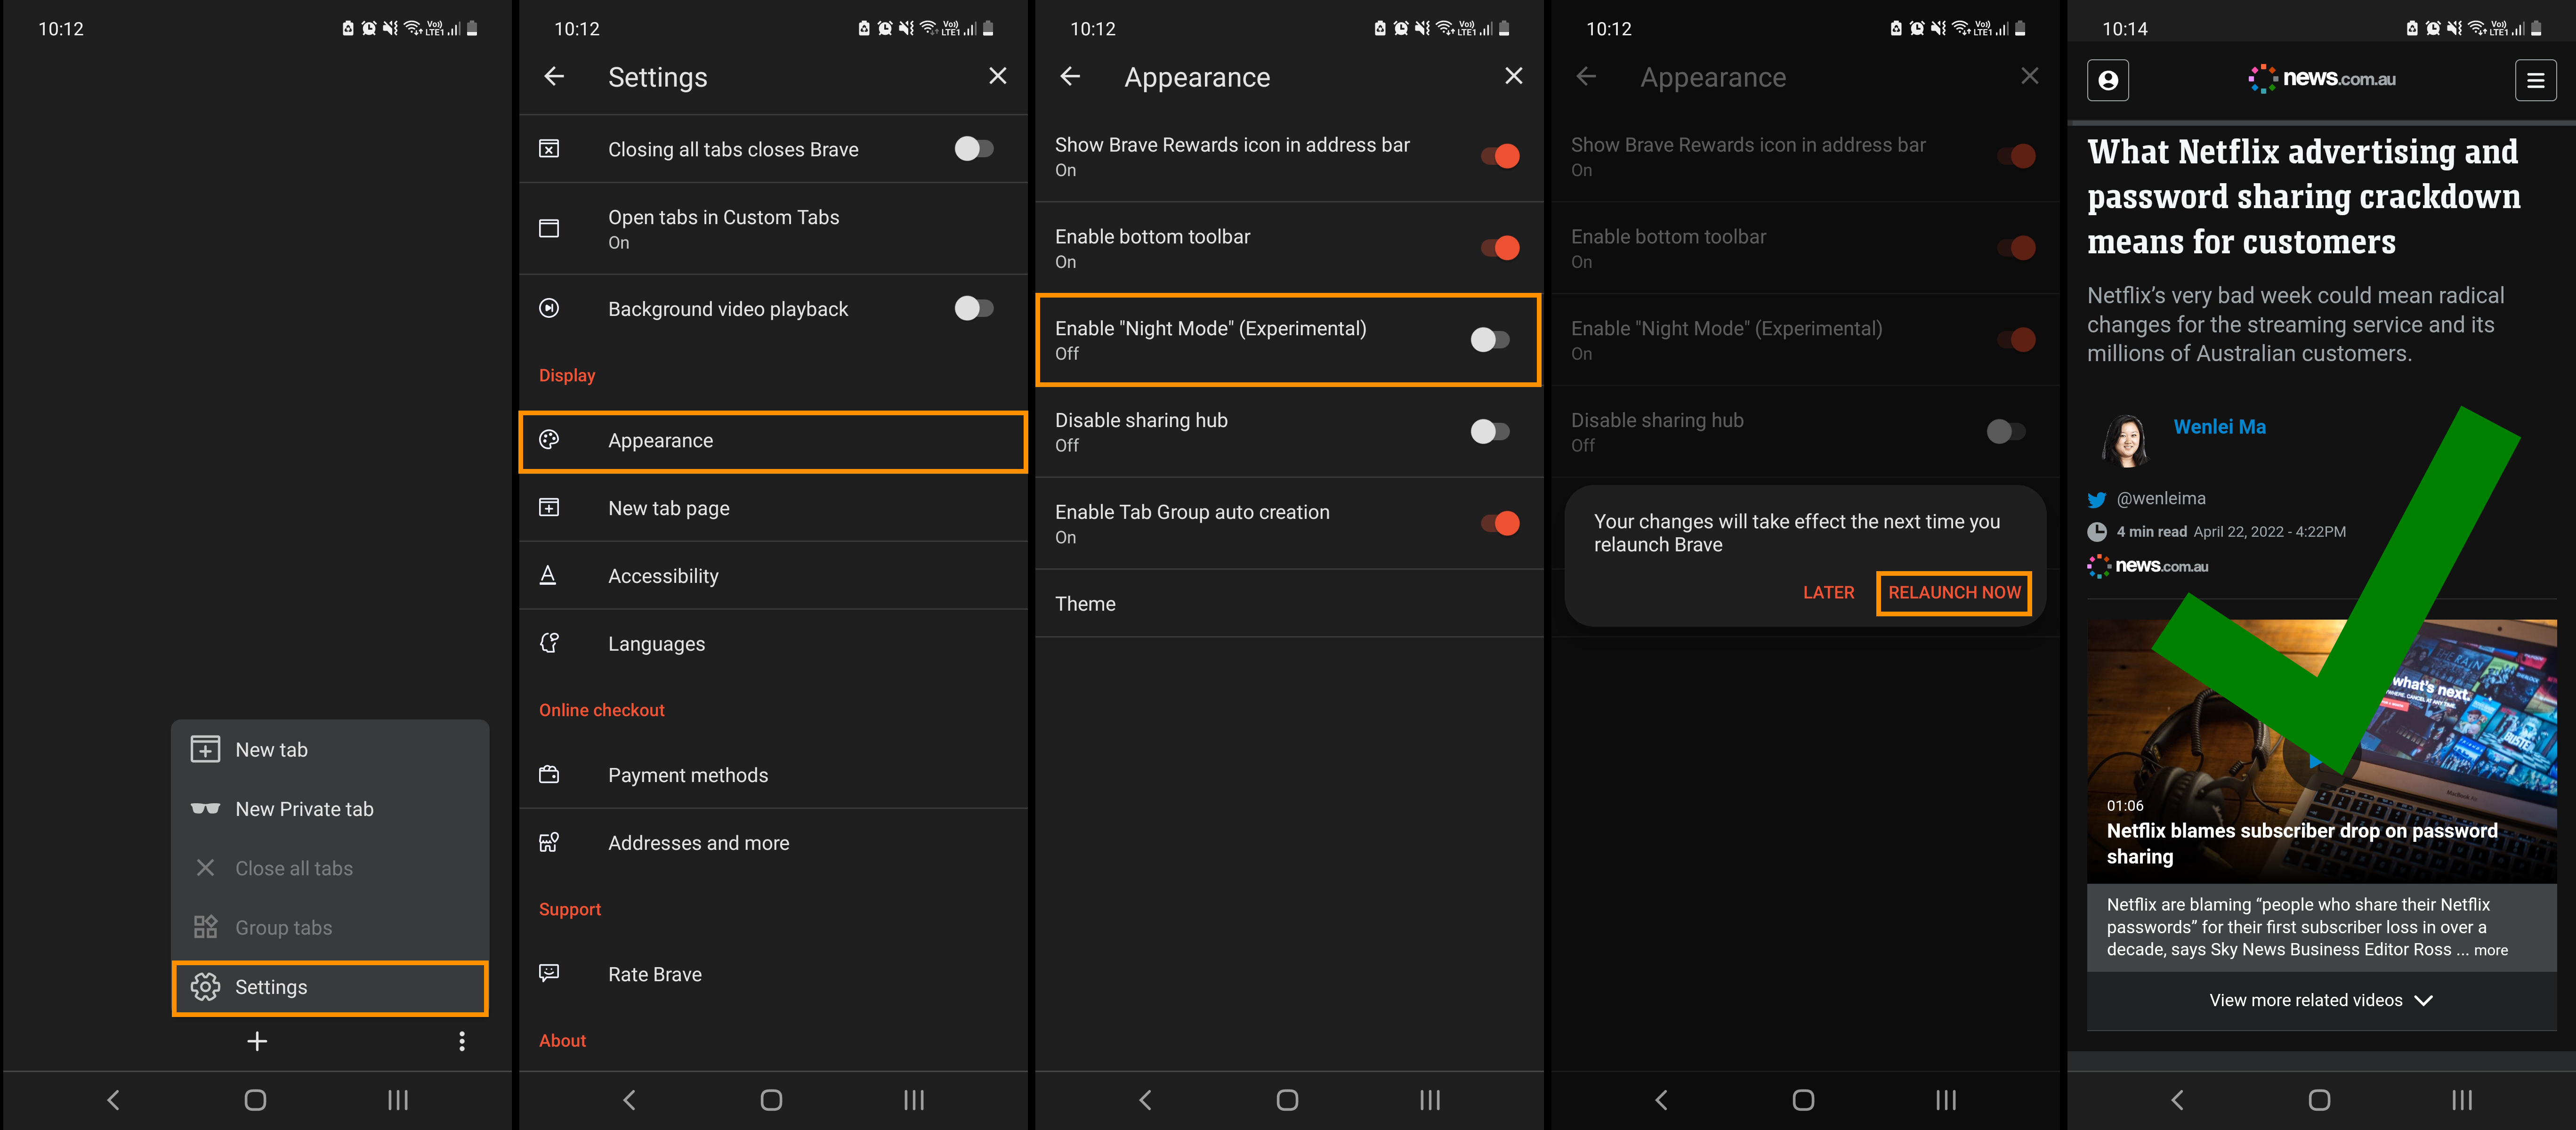Viewport: 2576px width, 1130px height.
Task: Click the Addresses and more icon
Action: [549, 842]
